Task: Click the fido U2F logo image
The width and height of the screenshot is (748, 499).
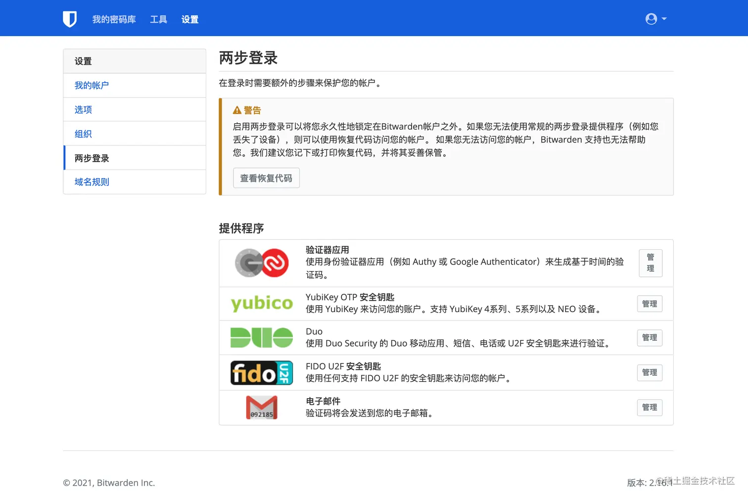Action: pyautogui.click(x=261, y=372)
